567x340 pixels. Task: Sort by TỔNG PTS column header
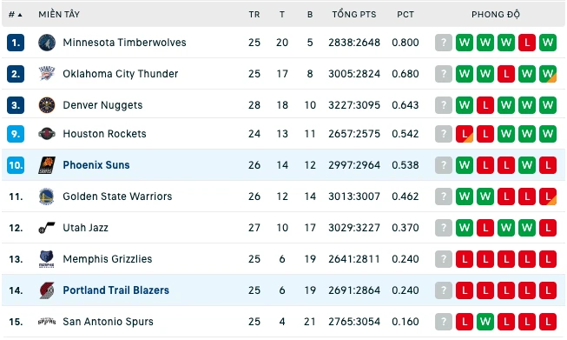click(x=354, y=15)
